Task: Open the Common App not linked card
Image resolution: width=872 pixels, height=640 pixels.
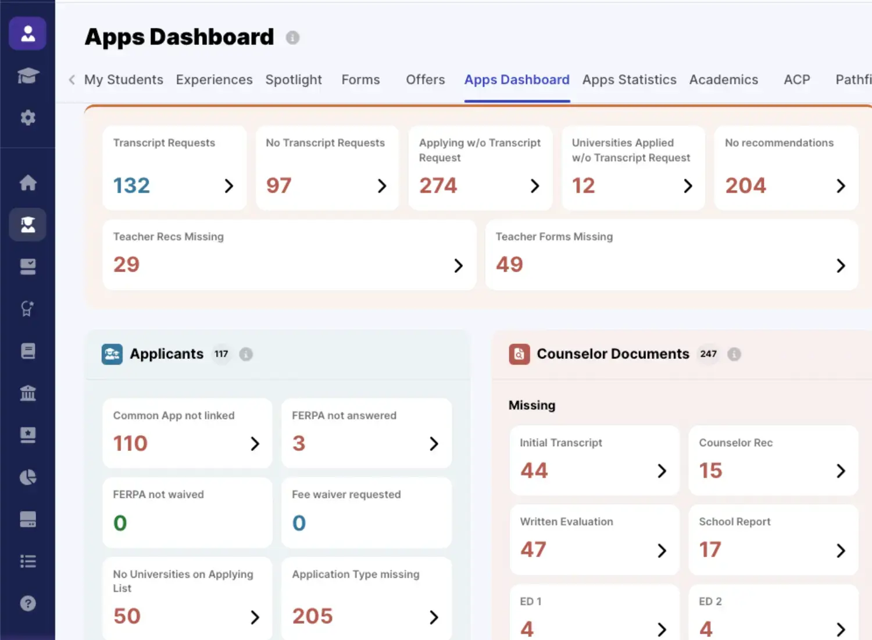Action: point(187,433)
